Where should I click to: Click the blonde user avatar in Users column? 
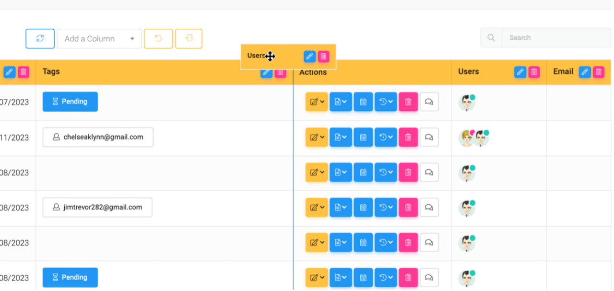[x=465, y=139]
